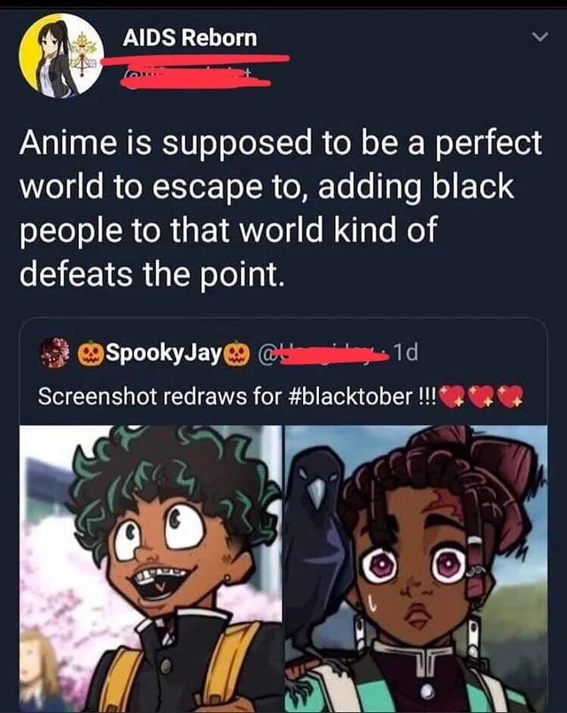Open SpookyJay's small profile avatar
This screenshot has width=567, height=713.
point(56,352)
